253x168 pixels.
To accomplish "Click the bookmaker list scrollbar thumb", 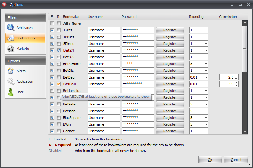I will (x=245, y=49).
